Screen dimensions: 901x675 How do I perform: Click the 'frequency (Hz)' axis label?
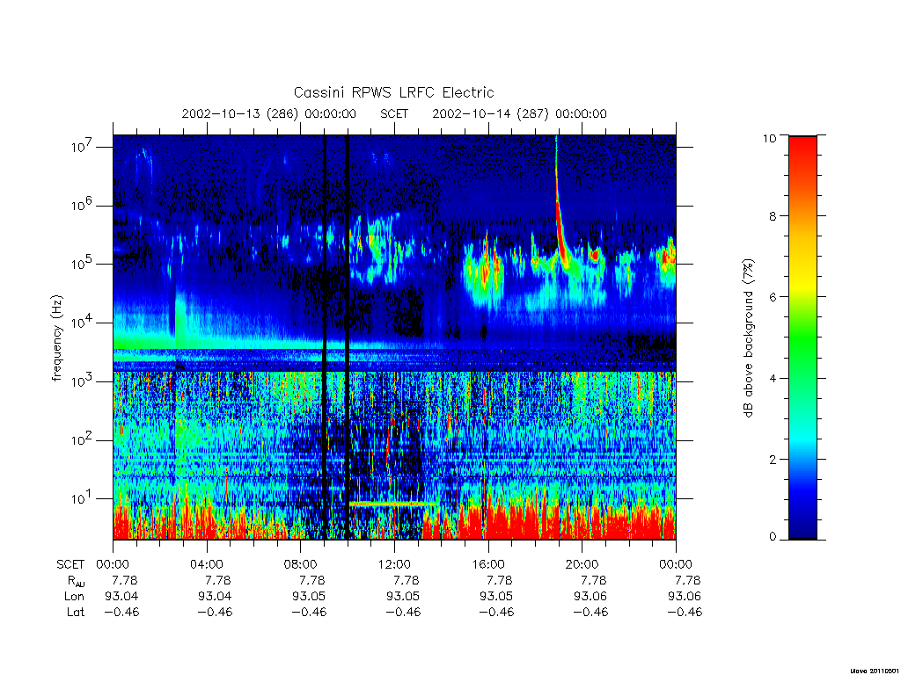(x=56, y=338)
